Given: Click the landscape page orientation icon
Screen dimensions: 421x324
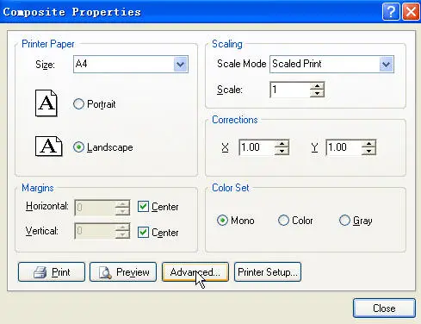Looking at the screenshot, I should coord(48,146).
